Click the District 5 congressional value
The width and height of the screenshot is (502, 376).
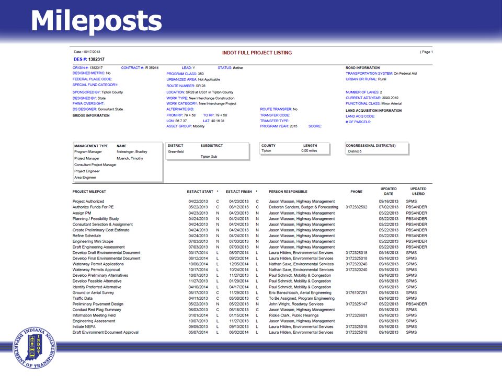point(355,151)
